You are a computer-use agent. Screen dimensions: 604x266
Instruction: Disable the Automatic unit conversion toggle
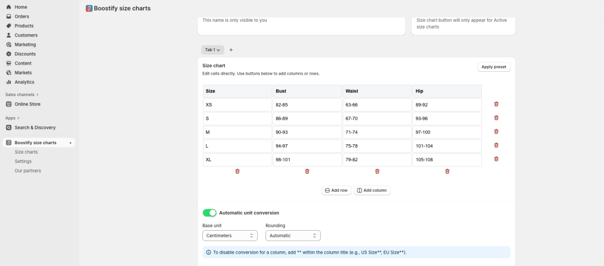tap(209, 212)
